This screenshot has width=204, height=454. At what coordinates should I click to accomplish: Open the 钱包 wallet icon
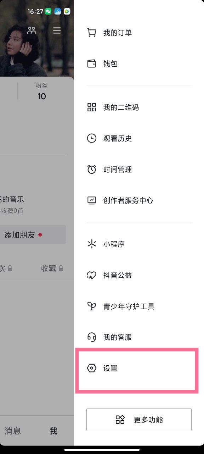click(x=92, y=63)
